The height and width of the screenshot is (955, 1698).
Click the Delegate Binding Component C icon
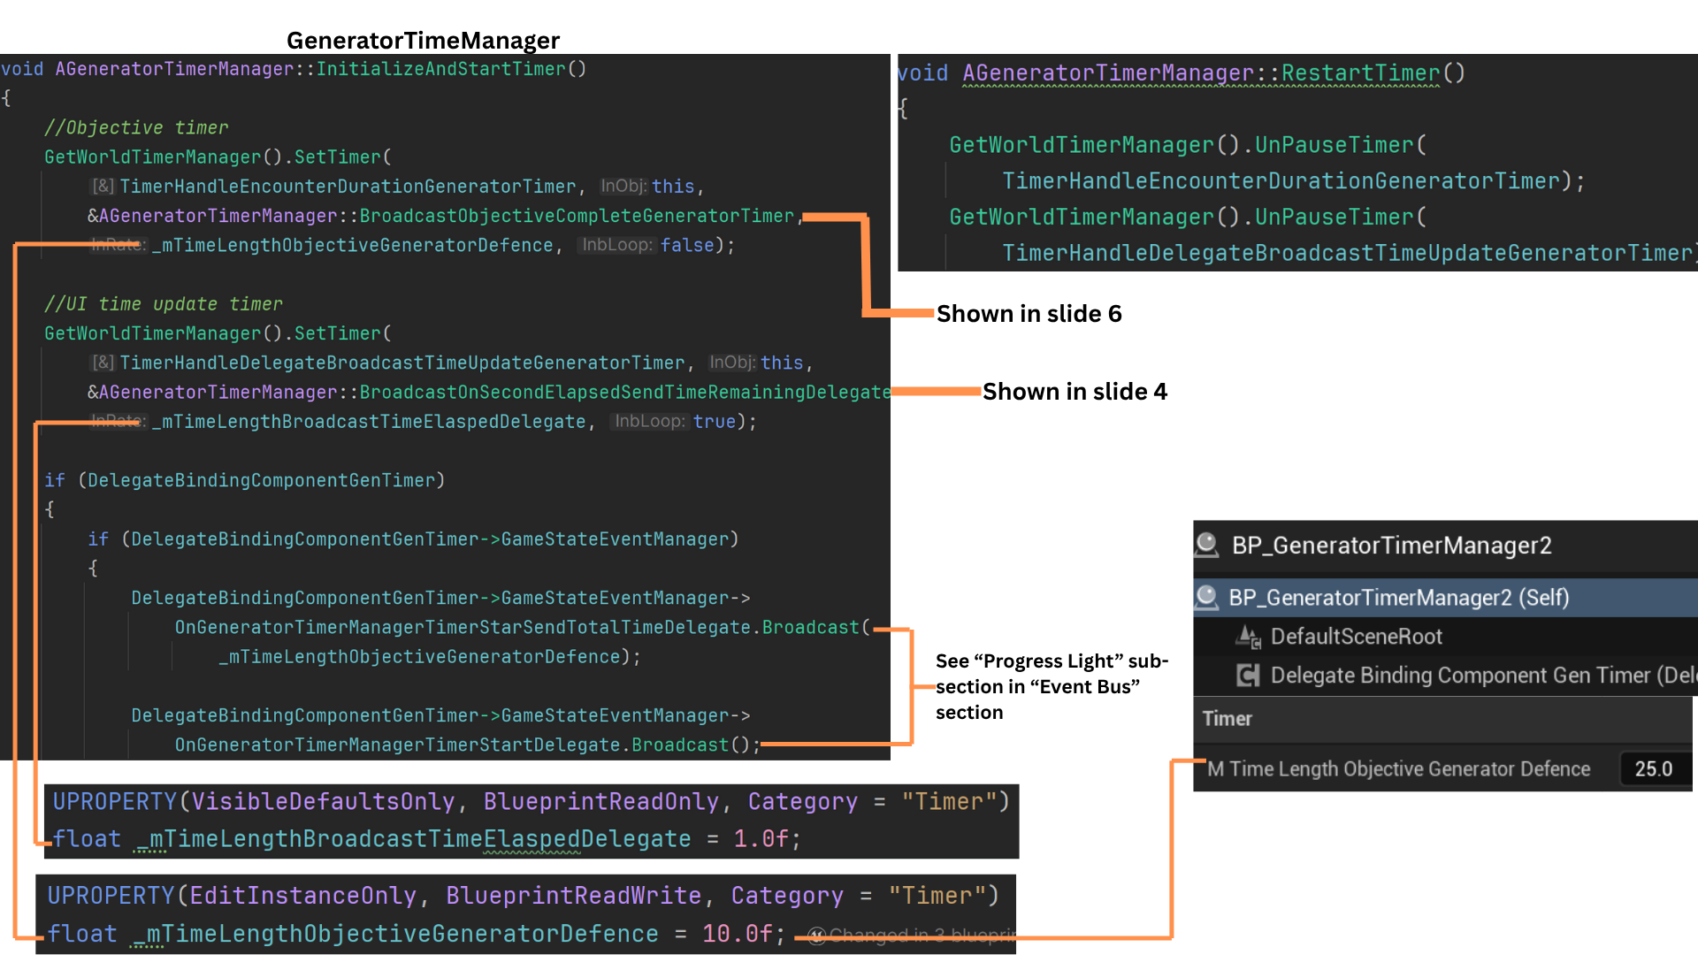click(x=1248, y=676)
